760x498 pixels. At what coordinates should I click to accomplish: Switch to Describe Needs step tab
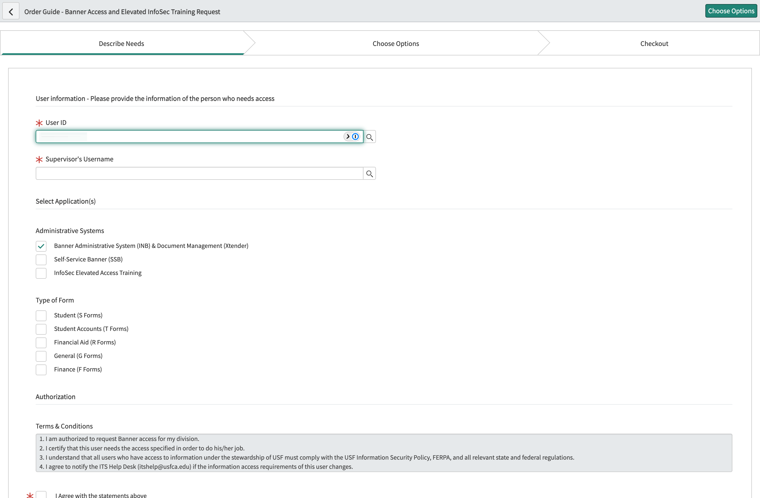click(121, 44)
